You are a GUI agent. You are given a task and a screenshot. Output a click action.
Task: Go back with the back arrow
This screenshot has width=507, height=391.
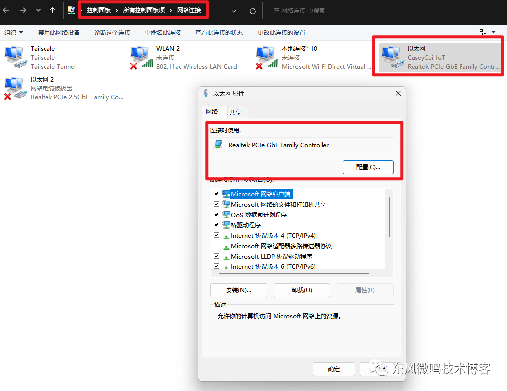pyautogui.click(x=6, y=11)
